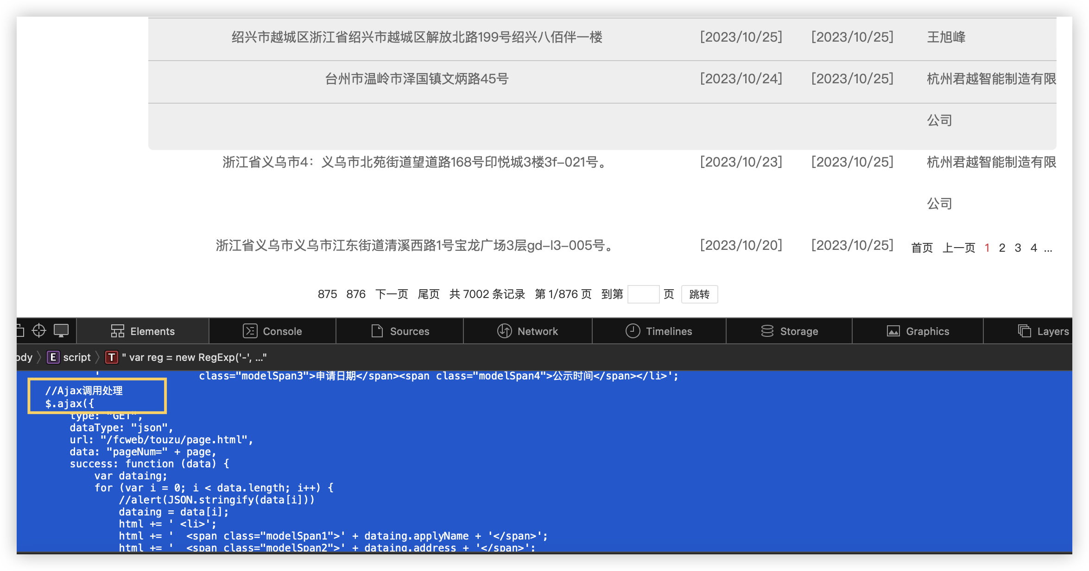The height and width of the screenshot is (571, 1089).
Task: Click the element selection crosshair icon
Action: pos(39,331)
